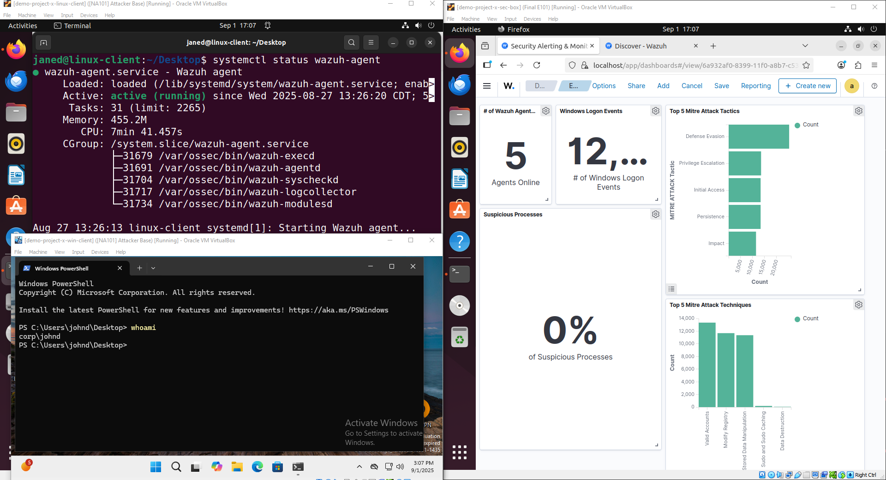The height and width of the screenshot is (480, 886).
Task: Reload the Wazuh dashboard page
Action: (537, 66)
